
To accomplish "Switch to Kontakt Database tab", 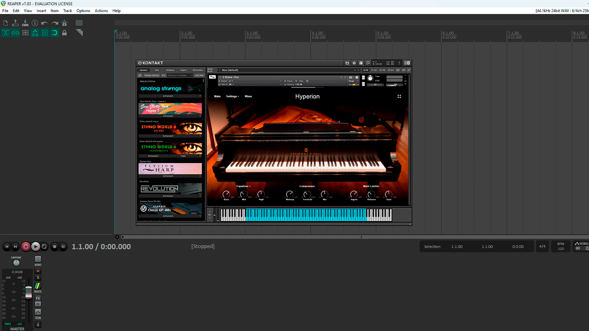I will (x=170, y=70).
